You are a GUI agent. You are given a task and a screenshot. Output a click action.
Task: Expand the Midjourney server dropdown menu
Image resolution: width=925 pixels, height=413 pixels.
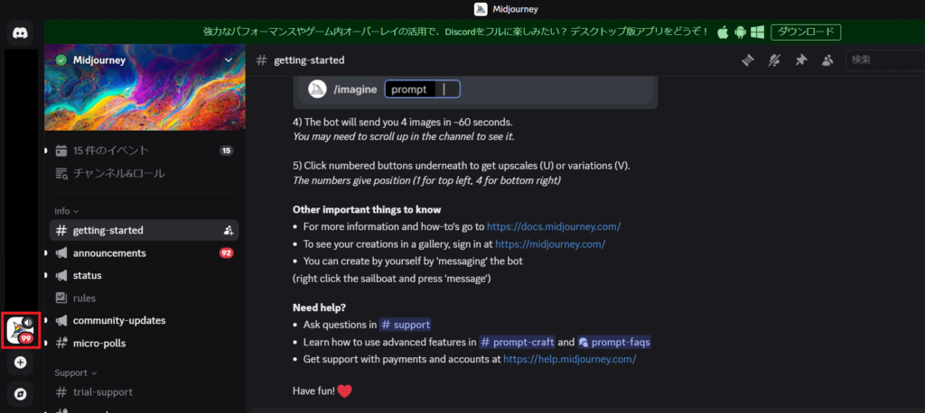click(x=229, y=60)
